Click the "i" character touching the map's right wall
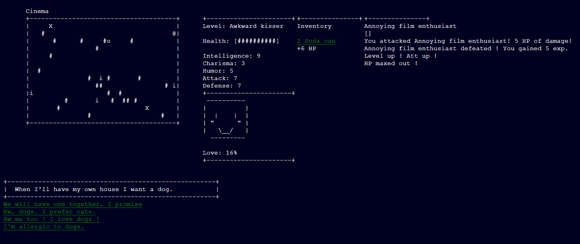Image resolution: width=580 pixels, height=244 pixels. tap(174, 86)
